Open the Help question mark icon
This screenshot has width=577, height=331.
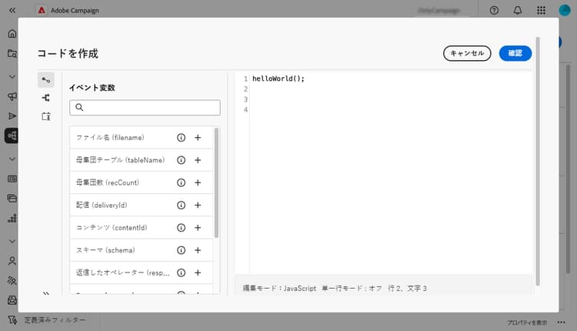[494, 10]
